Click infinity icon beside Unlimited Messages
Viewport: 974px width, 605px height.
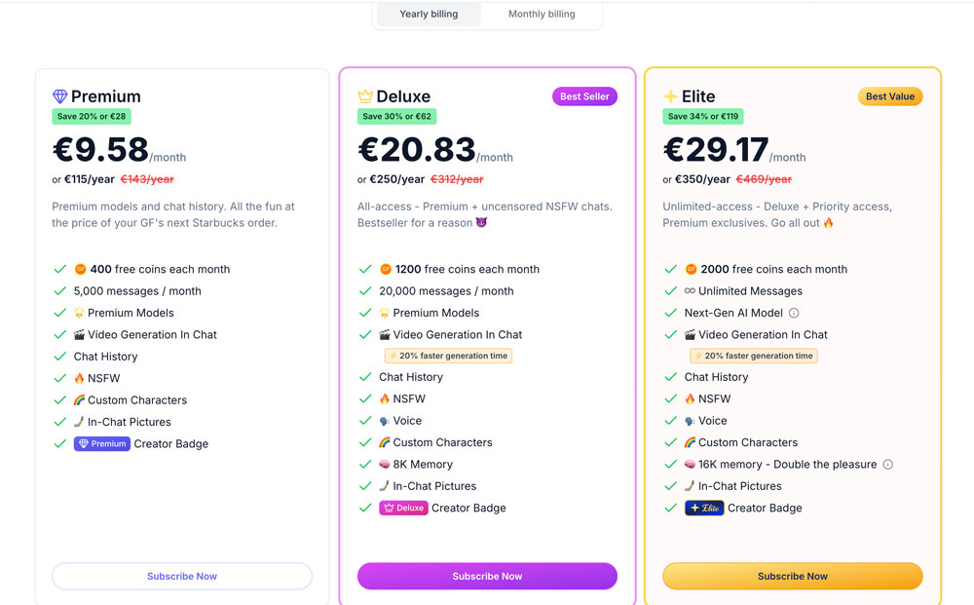(x=690, y=291)
